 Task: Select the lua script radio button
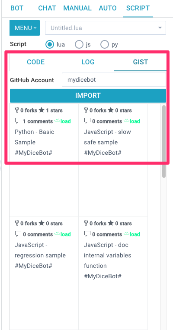tap(50, 44)
